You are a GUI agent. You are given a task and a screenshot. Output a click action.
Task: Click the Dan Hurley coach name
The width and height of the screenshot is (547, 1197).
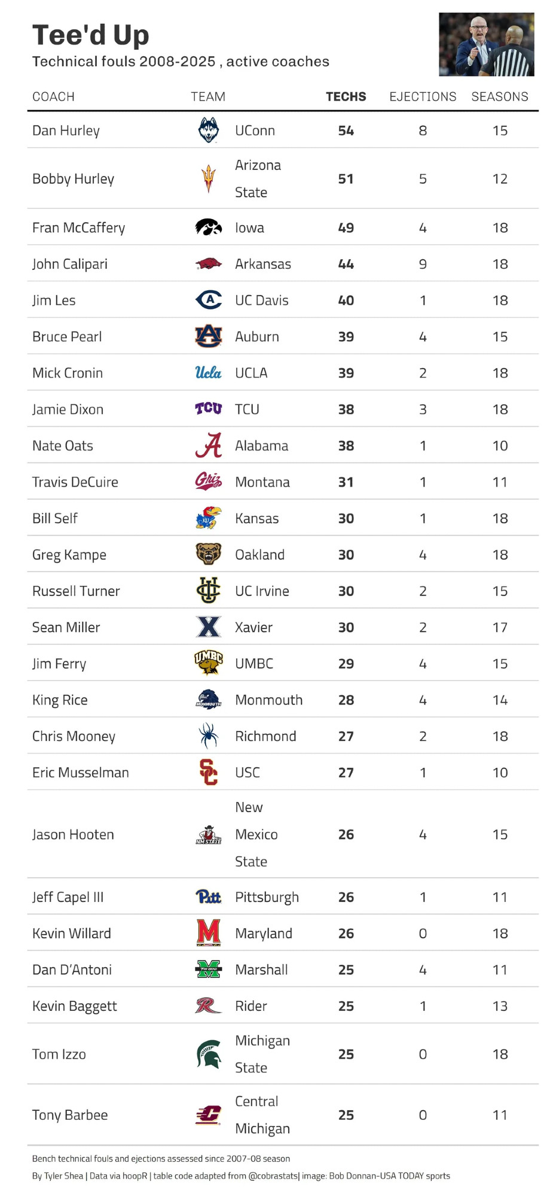(x=66, y=130)
